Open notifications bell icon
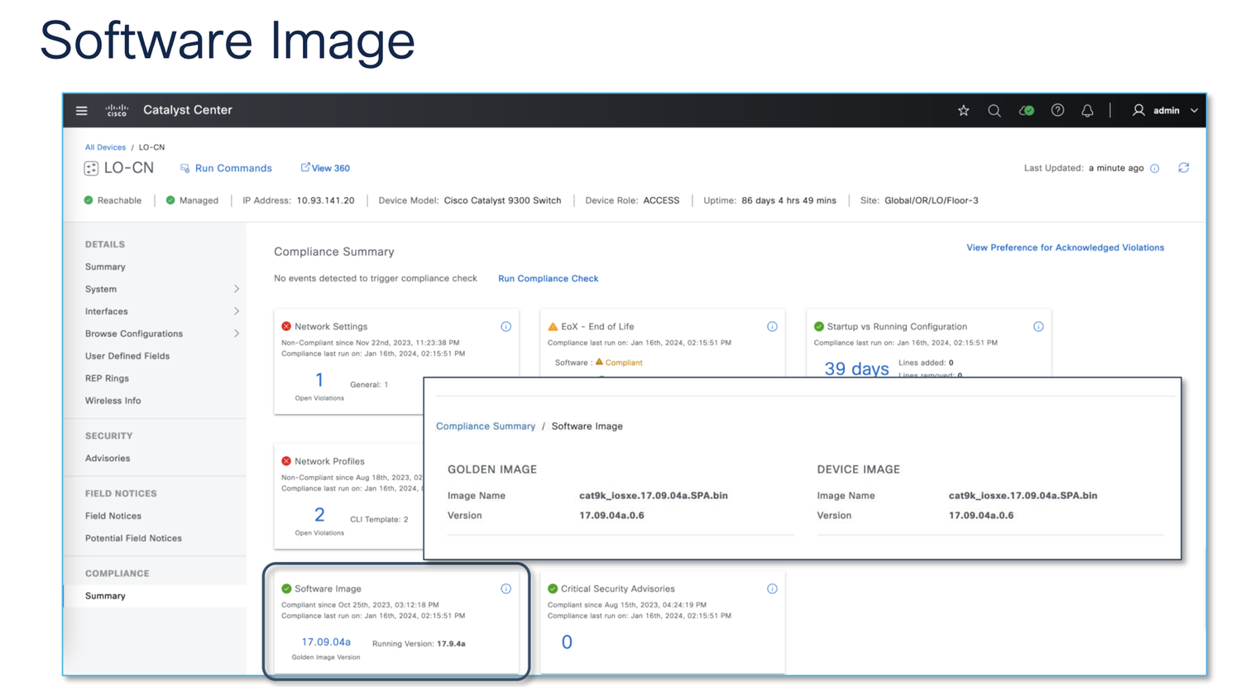1241x687 pixels. (1088, 110)
